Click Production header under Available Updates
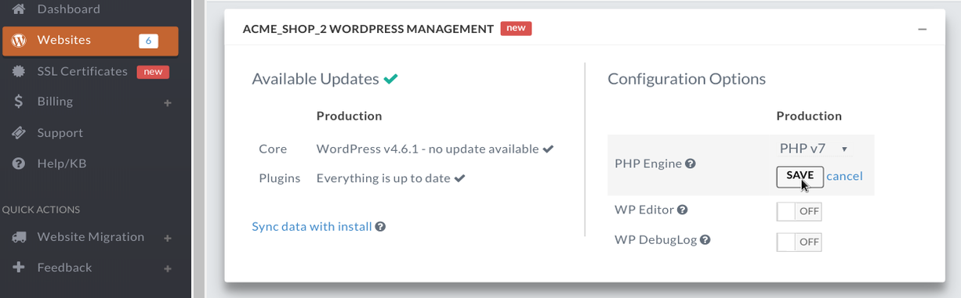 (x=349, y=116)
